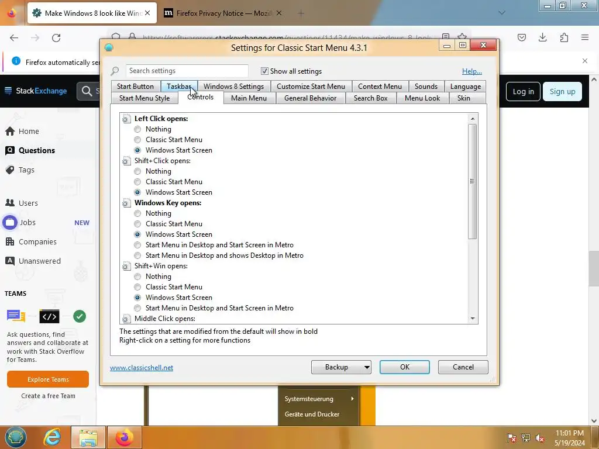Select Windows Start Screen under Left Click opens

click(x=137, y=150)
